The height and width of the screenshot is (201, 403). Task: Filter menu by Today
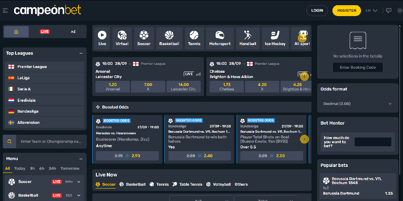point(20,168)
